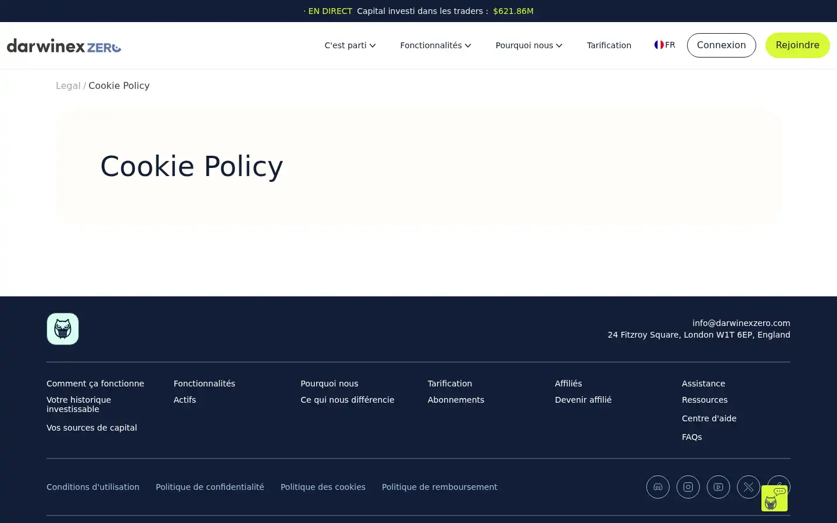Open Centre d'aide footer link

pos(709,418)
